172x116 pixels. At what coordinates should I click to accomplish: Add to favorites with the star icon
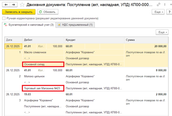tap(22, 5)
